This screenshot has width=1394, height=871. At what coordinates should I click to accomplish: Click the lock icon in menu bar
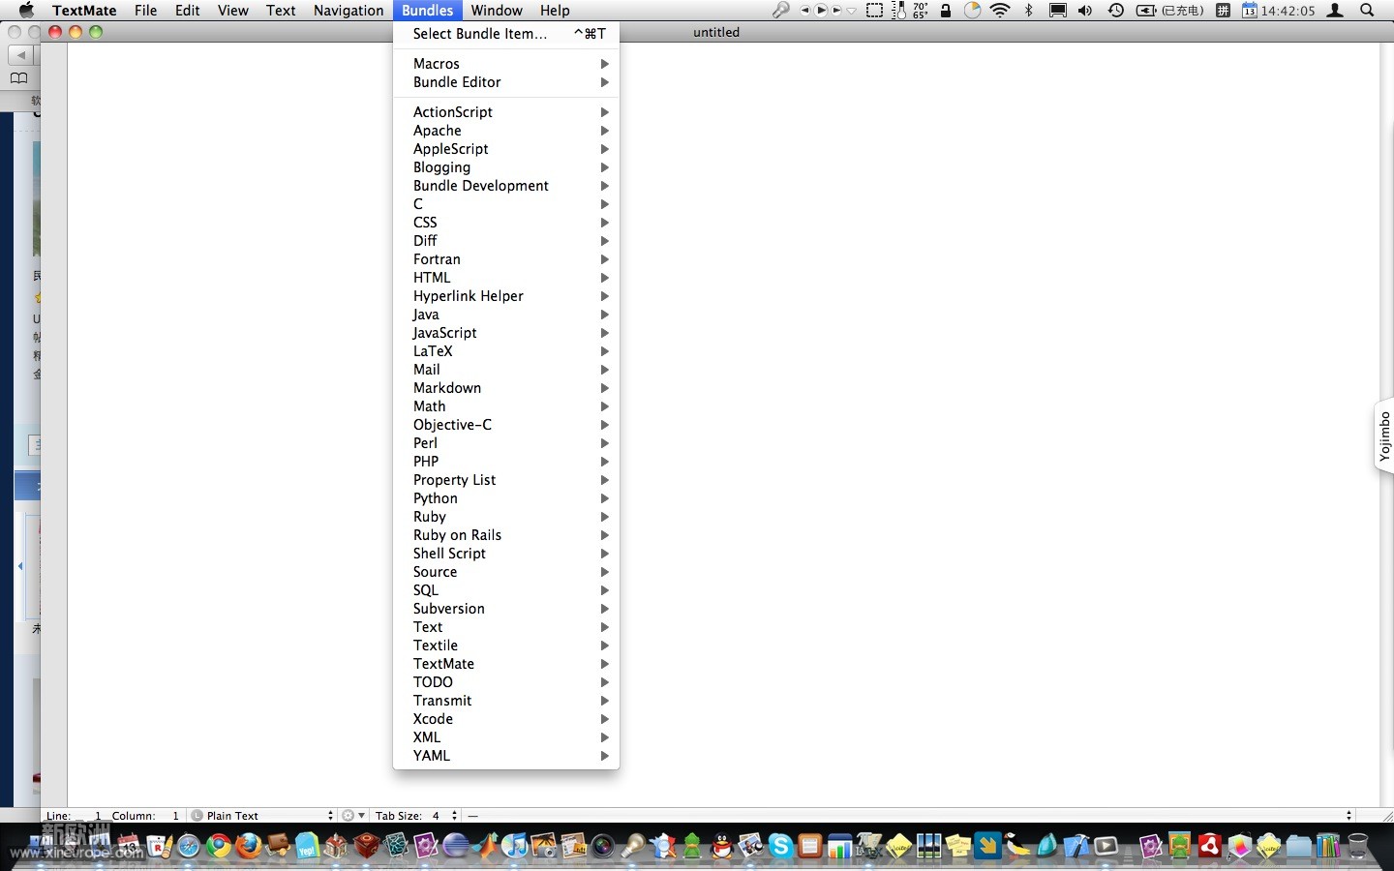click(x=946, y=11)
